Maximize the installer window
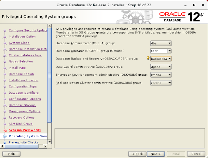208x158 pixels. pos(194,5)
